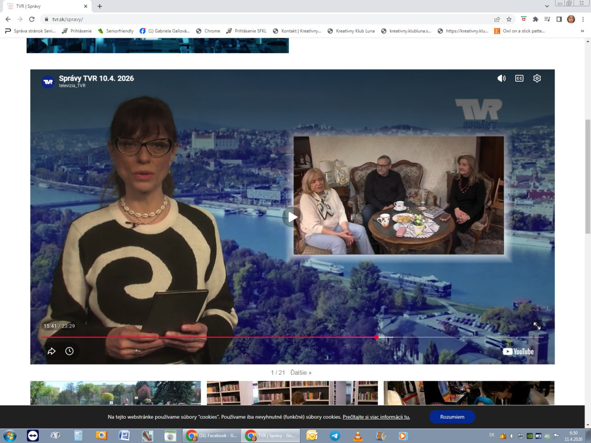Open the video settings gear
Image resolution: width=591 pixels, height=443 pixels.
[537, 78]
